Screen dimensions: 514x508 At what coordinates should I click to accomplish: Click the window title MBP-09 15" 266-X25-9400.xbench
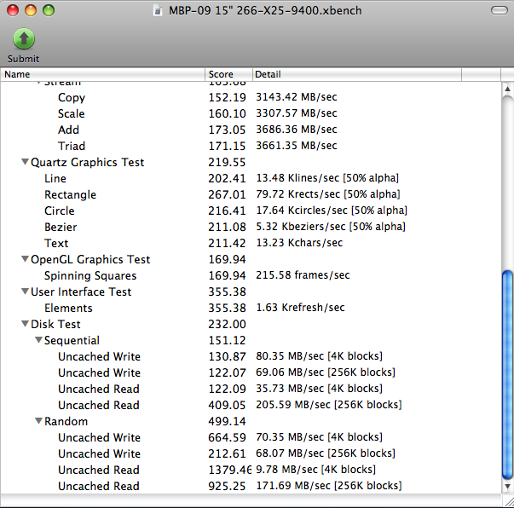265,10
